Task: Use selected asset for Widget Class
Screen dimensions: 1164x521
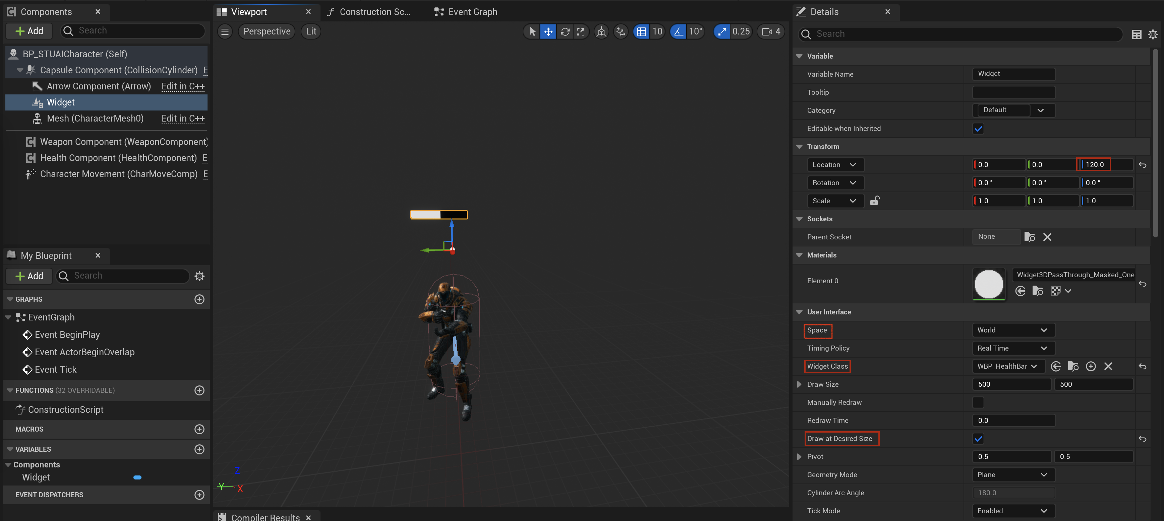Action: 1056,366
